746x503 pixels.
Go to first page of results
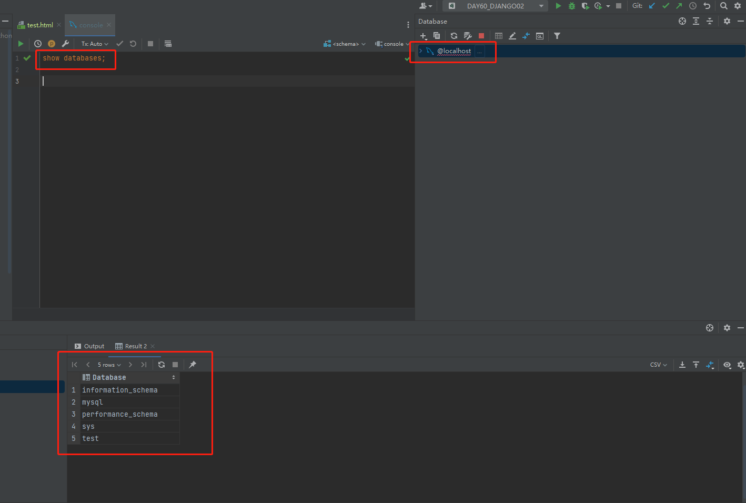tap(75, 365)
